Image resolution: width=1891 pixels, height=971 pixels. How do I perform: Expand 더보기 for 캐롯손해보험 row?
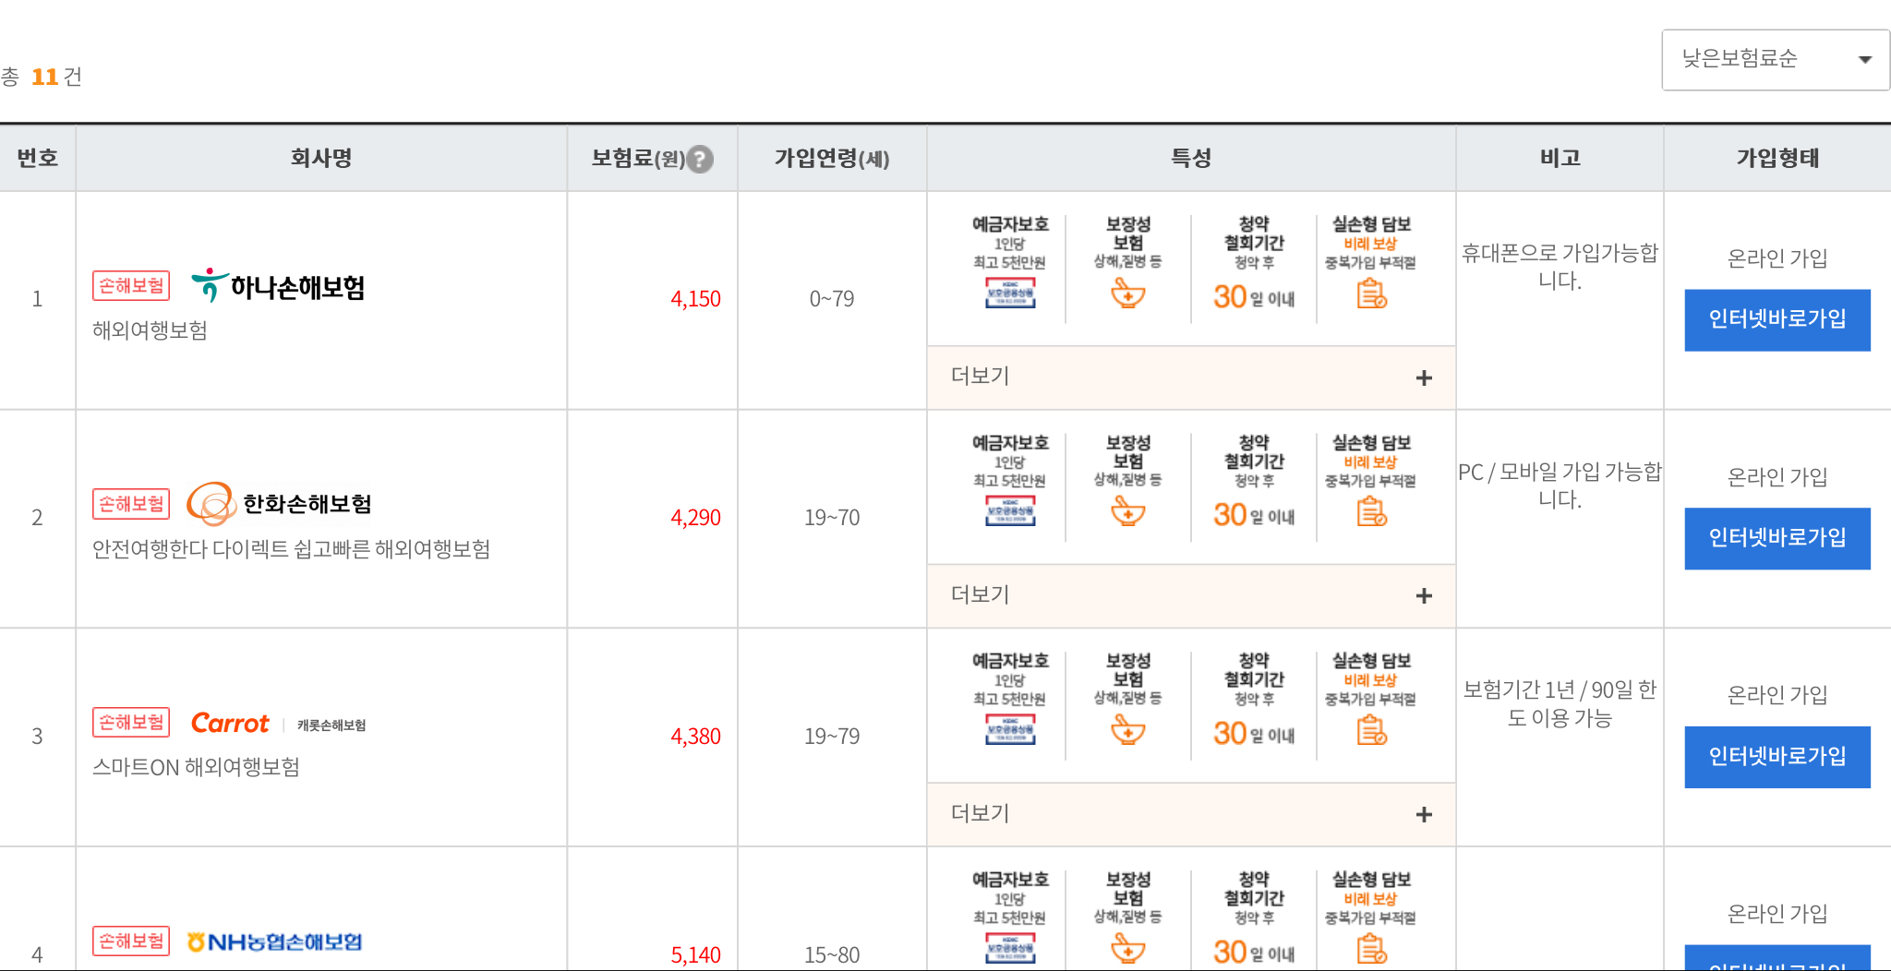1191,814
